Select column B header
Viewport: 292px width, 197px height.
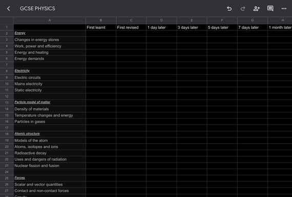(x=101, y=20)
